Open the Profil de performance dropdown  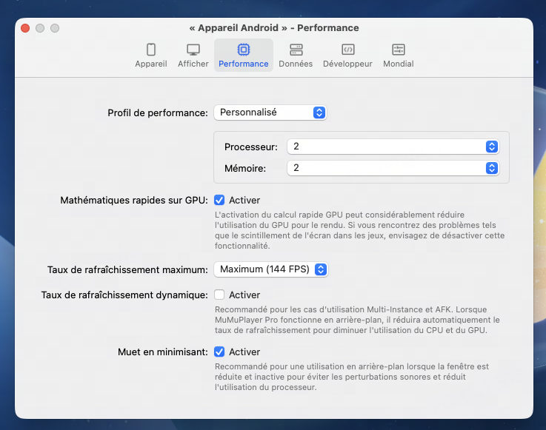[270, 112]
